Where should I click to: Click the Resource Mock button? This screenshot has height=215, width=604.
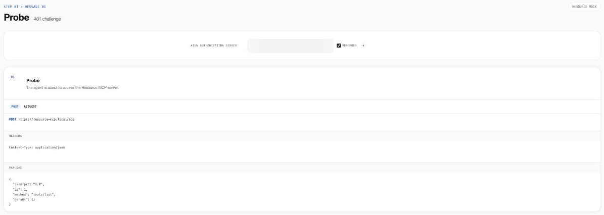point(584,7)
